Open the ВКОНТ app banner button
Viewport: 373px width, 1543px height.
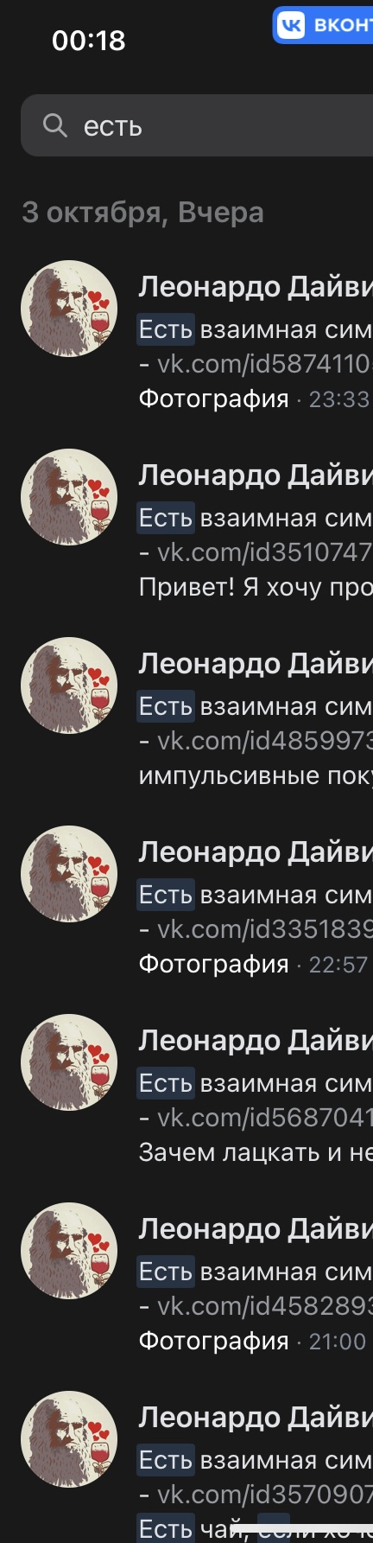pyautogui.click(x=323, y=25)
